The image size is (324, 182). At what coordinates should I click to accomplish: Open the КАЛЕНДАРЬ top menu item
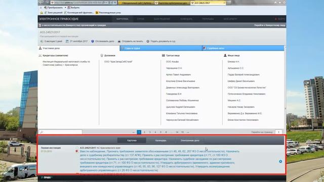coord(186,19)
